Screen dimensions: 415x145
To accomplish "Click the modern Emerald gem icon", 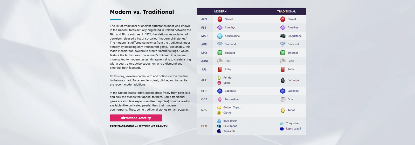I will (x=220, y=53).
